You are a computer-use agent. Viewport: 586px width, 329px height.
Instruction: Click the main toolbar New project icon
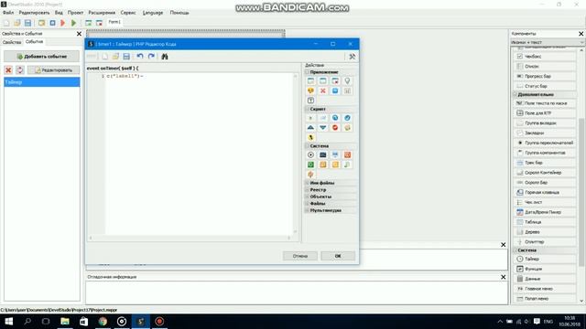click(6, 23)
